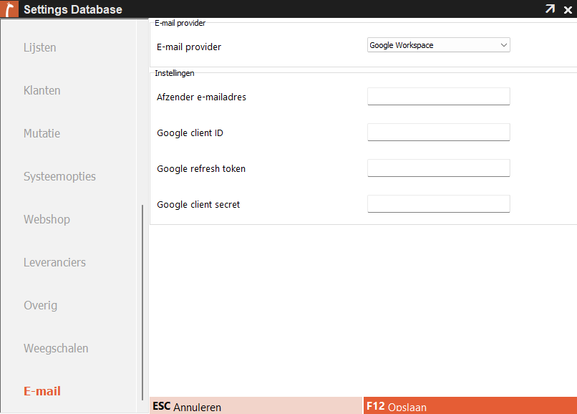Focus the Google client secret field
This screenshot has width=577, height=414.
(438, 203)
